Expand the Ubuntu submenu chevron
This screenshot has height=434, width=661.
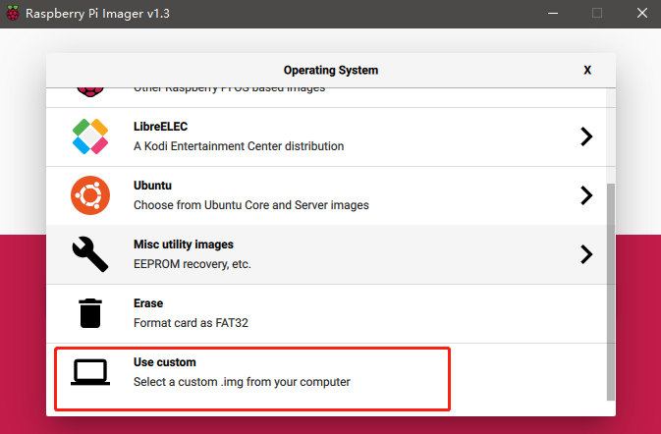coord(586,195)
